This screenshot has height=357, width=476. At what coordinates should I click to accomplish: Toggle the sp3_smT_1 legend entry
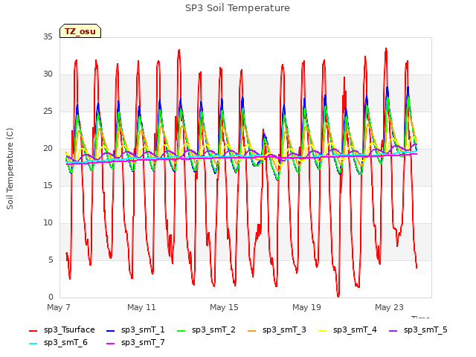[135, 330]
